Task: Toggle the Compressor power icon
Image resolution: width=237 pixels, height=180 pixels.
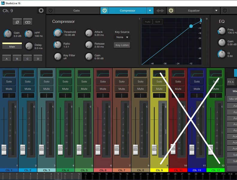Action: 105,10
